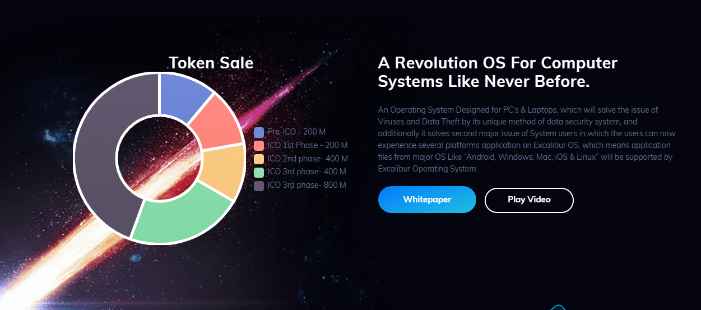The height and width of the screenshot is (310, 701).
Task: Click the Excalibur OS description paragraph
Action: tap(526, 139)
